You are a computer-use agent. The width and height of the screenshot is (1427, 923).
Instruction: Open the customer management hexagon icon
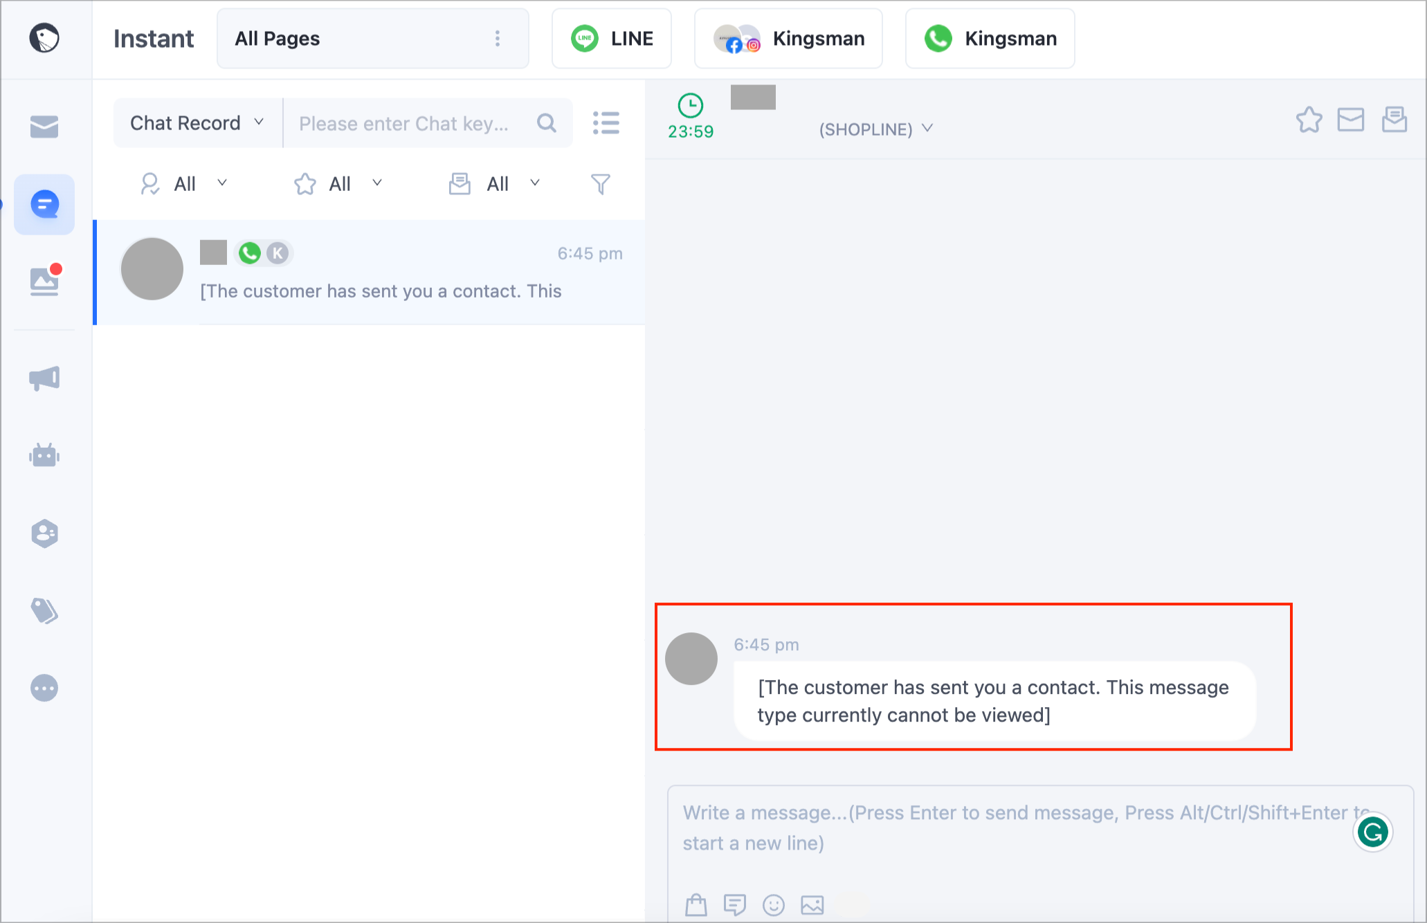coord(44,533)
